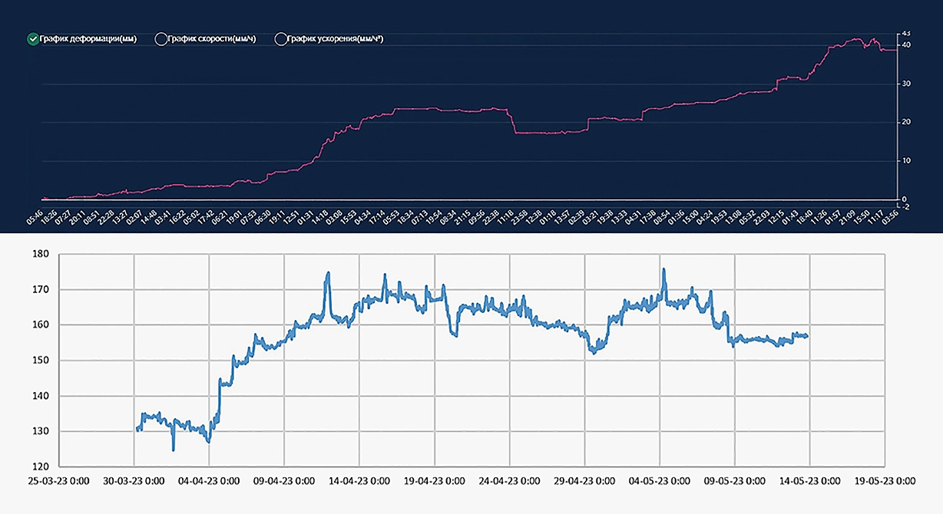Click the 15:00 time label on the deformation chart
943x514 pixels.
690,217
